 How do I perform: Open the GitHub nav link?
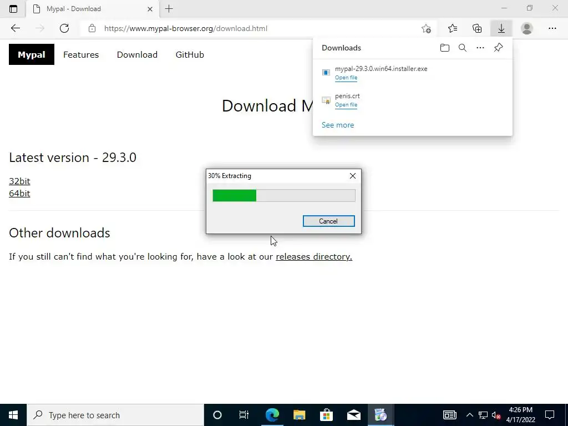tap(190, 55)
